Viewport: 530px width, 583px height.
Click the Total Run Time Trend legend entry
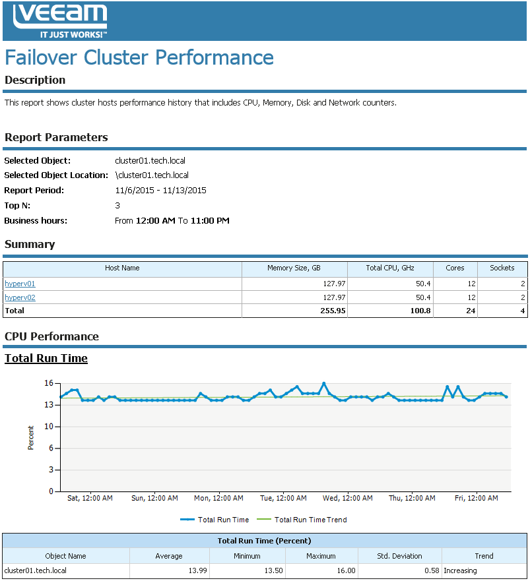302,520
